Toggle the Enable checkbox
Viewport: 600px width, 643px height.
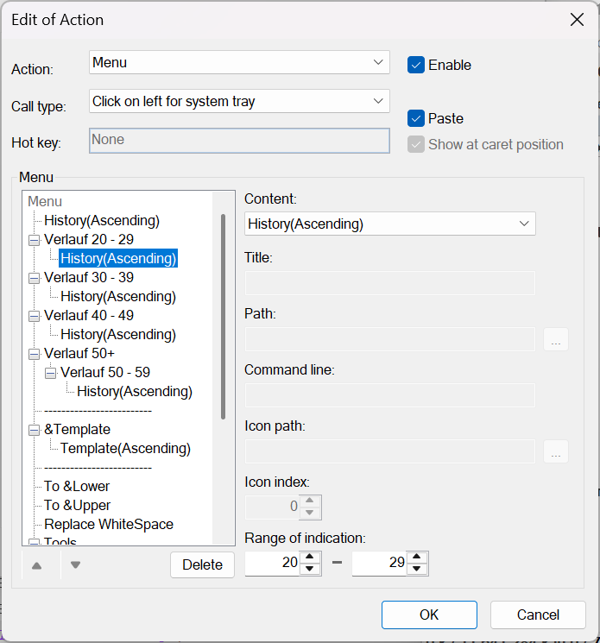(416, 65)
